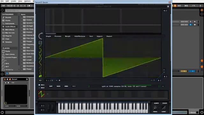Open Current Project in Places

[x=11, y=57]
